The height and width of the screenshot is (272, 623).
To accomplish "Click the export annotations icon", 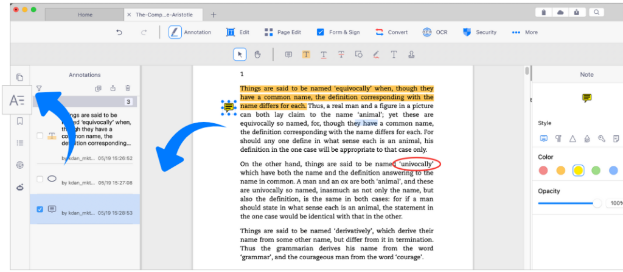I will click(x=113, y=89).
